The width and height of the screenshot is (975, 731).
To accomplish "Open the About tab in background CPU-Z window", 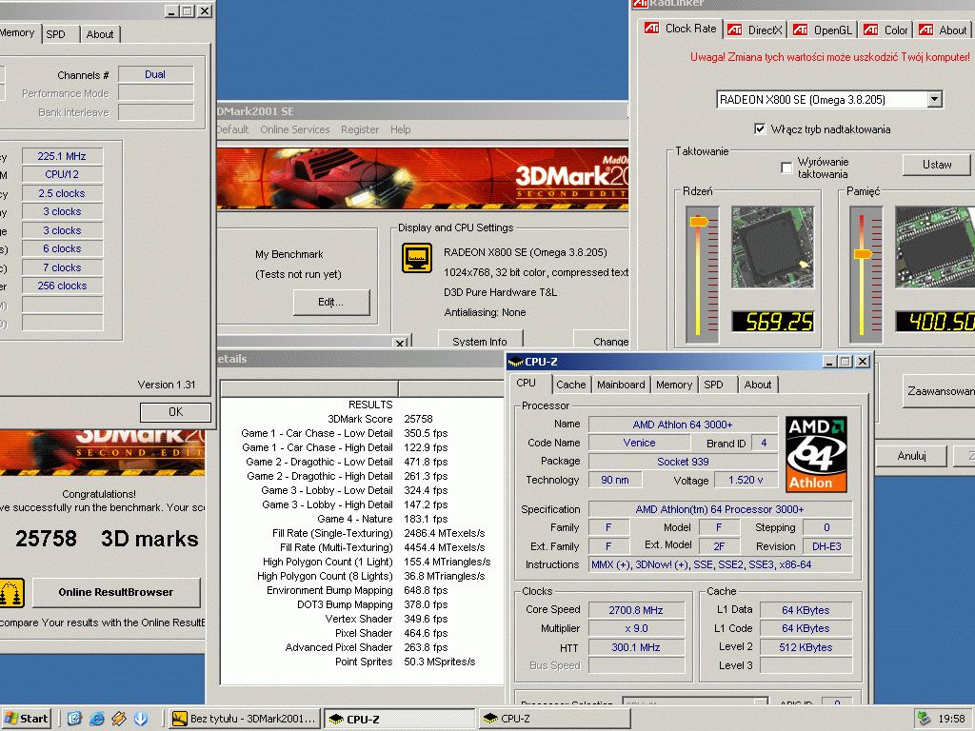I will coord(100,34).
